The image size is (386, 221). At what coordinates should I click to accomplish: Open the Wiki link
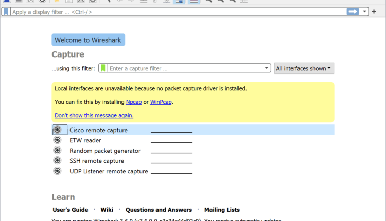coord(107,210)
